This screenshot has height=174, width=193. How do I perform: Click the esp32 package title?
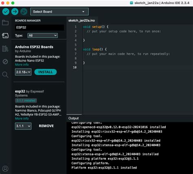(x=20, y=91)
